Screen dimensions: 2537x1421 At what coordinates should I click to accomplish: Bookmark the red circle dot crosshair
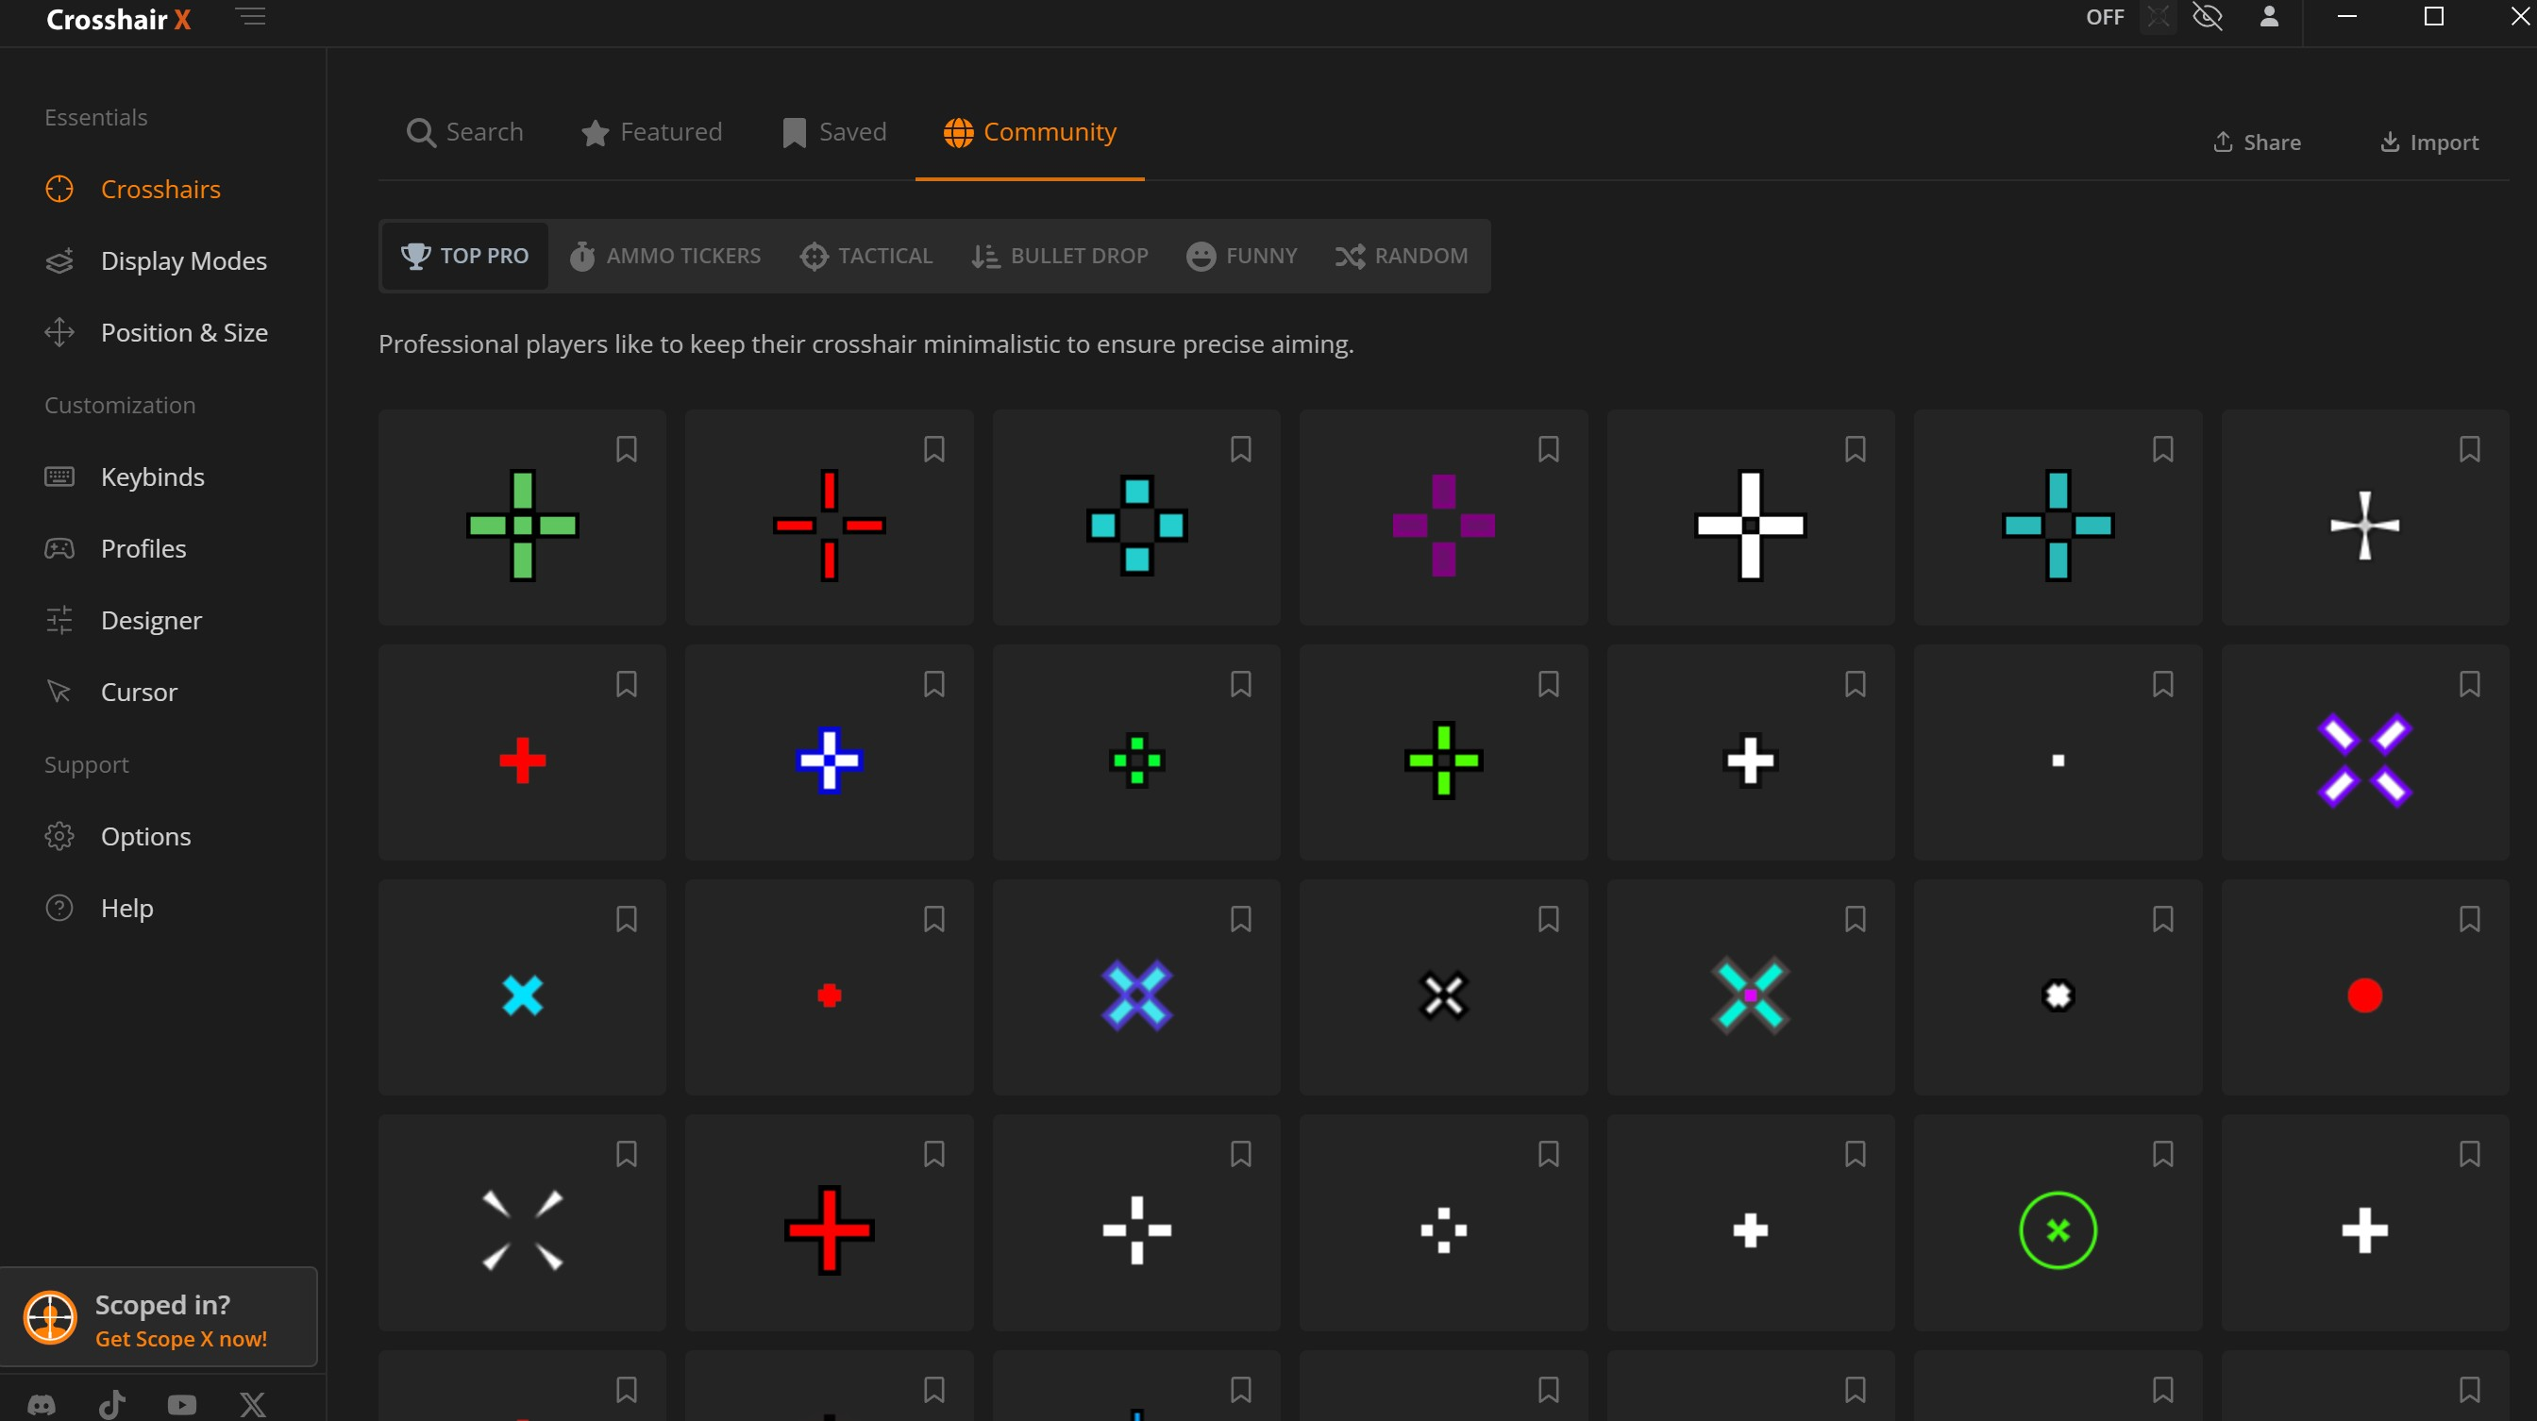point(2469,919)
